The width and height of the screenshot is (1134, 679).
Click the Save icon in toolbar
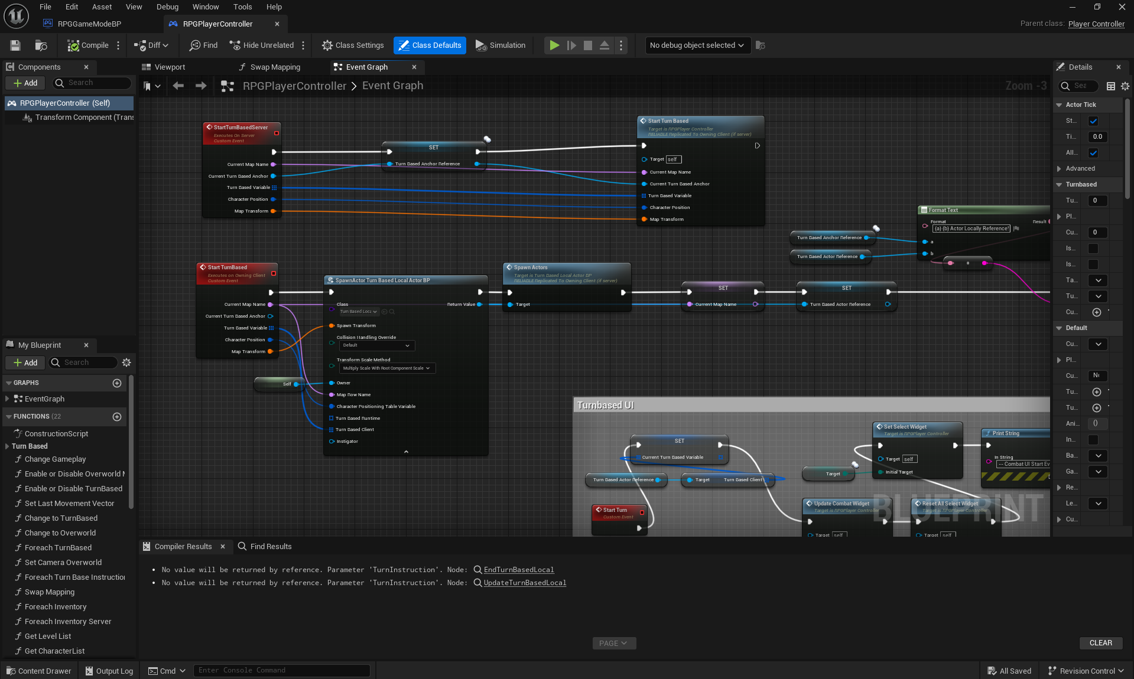(15, 45)
